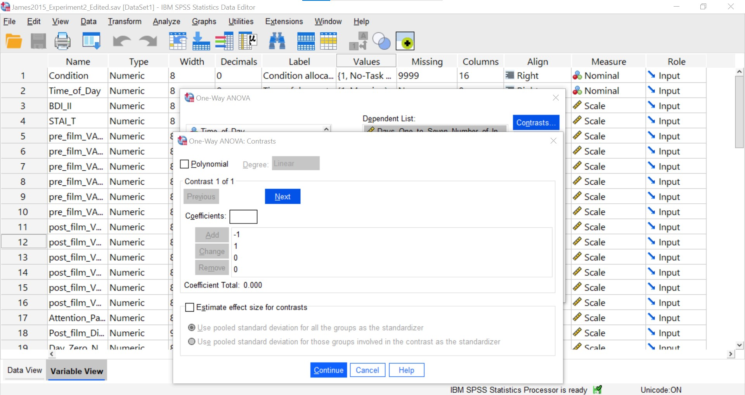
Task: Close the One-Way ANOVA dialog behind
Action: (556, 98)
